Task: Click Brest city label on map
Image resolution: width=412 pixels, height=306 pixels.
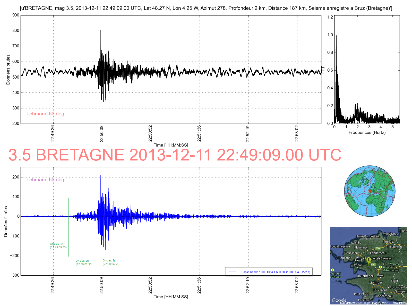Action: (358, 260)
